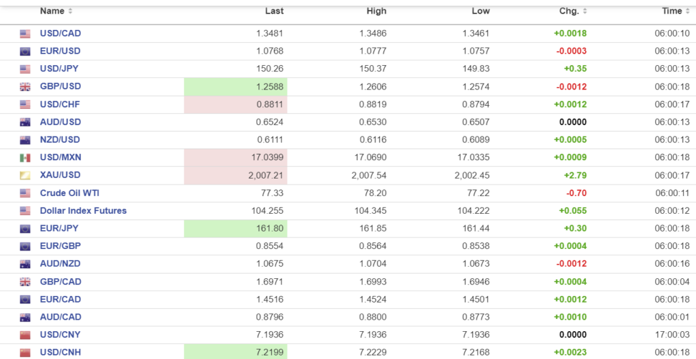
Task: Open the AUD/NZD pair link
Action: (x=60, y=263)
